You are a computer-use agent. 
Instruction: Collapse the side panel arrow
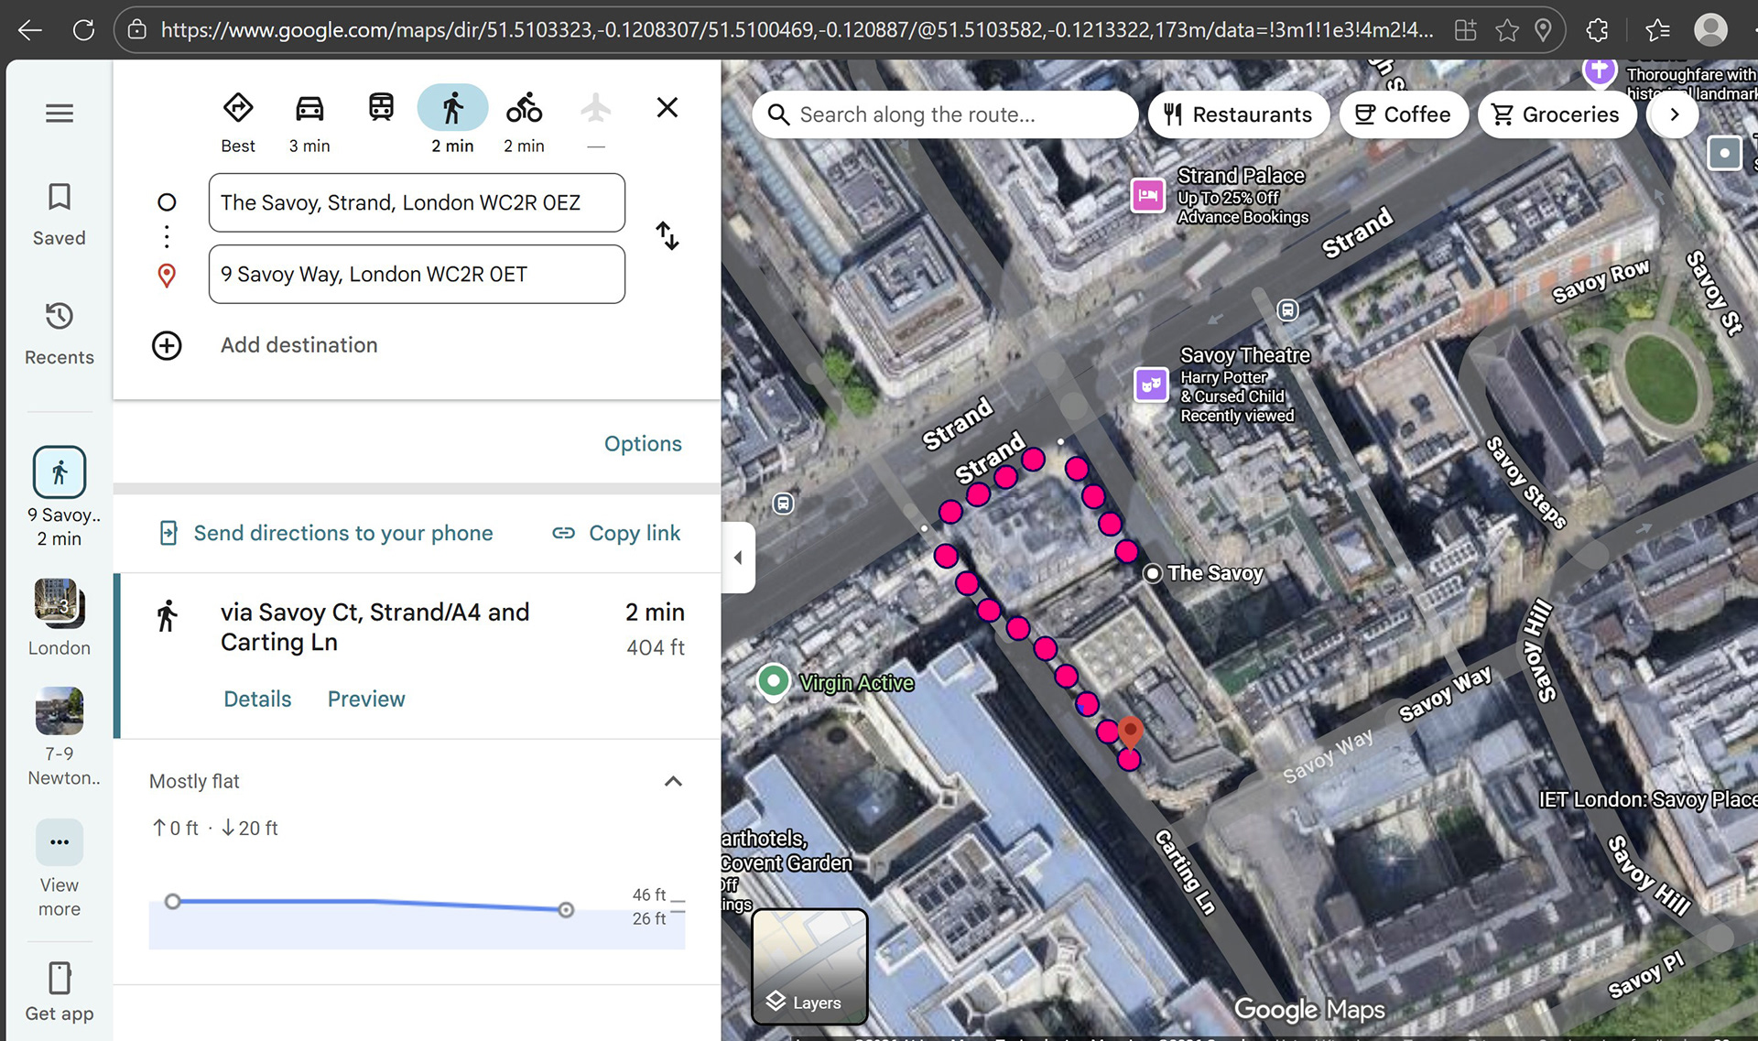(738, 558)
